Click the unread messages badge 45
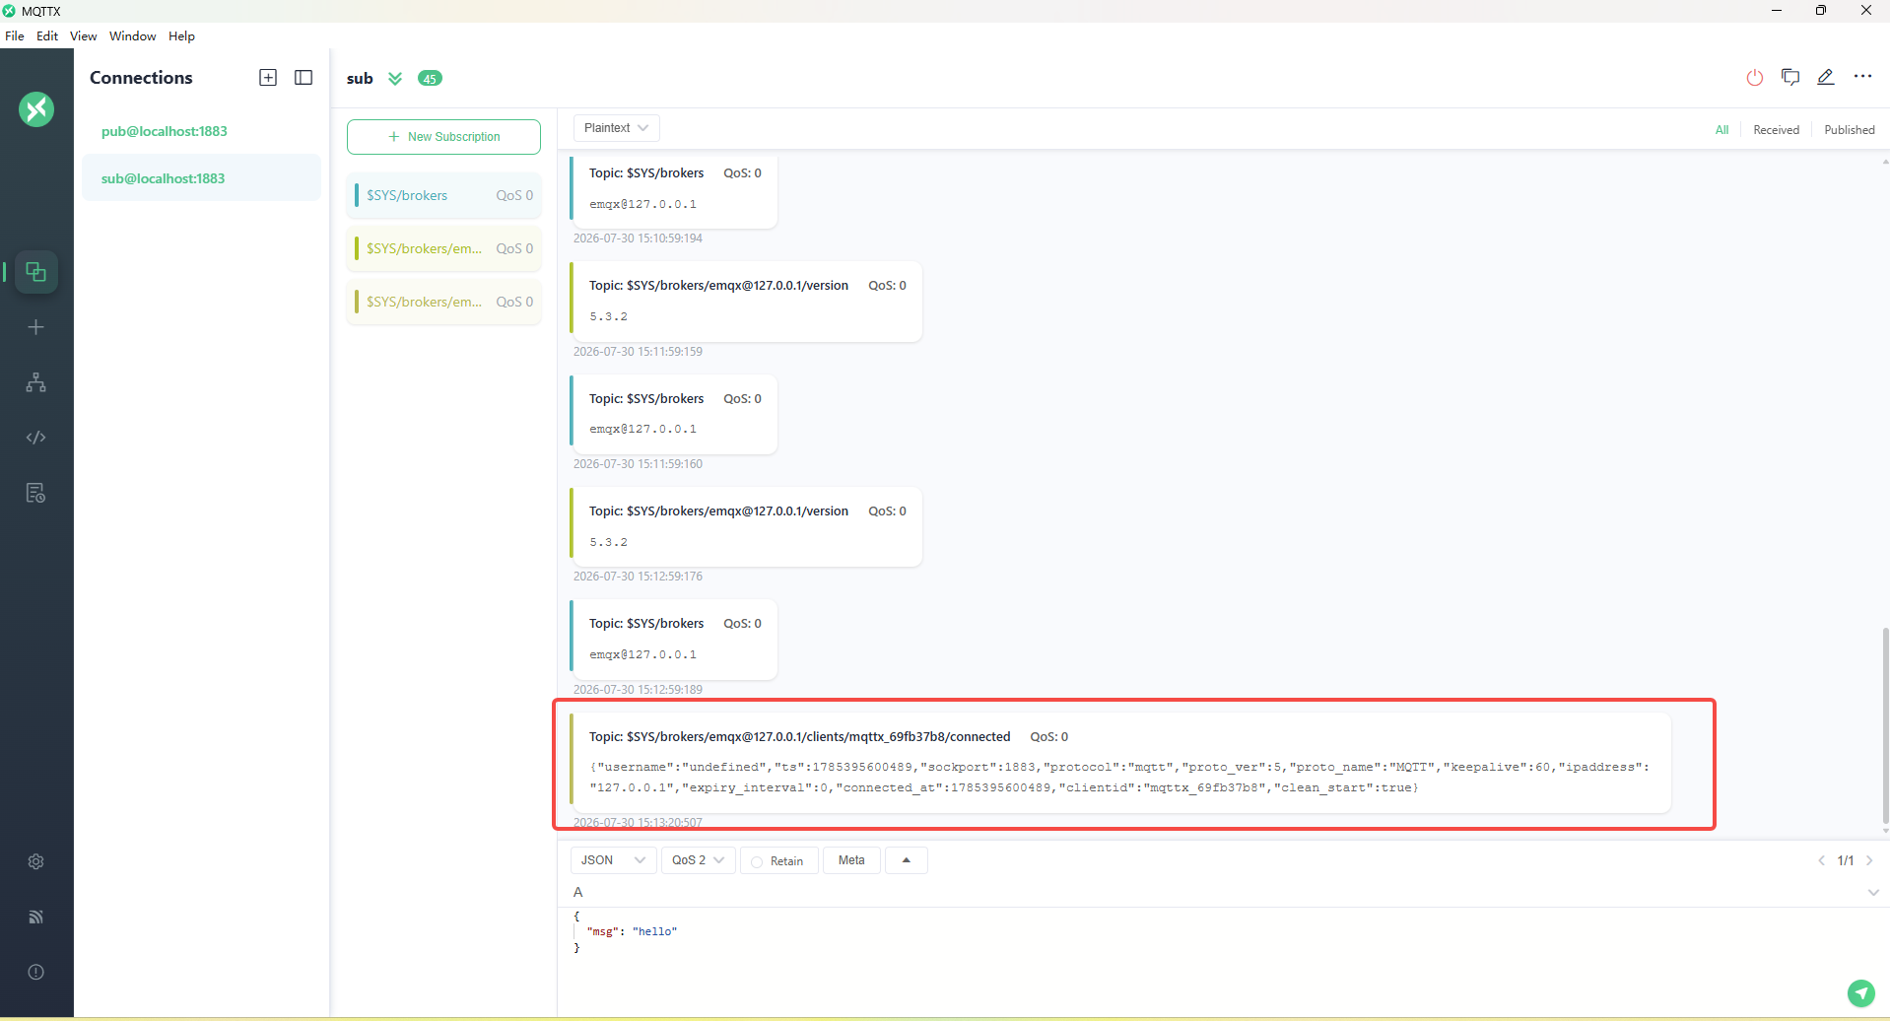Image resolution: width=1890 pixels, height=1021 pixels. [x=430, y=79]
